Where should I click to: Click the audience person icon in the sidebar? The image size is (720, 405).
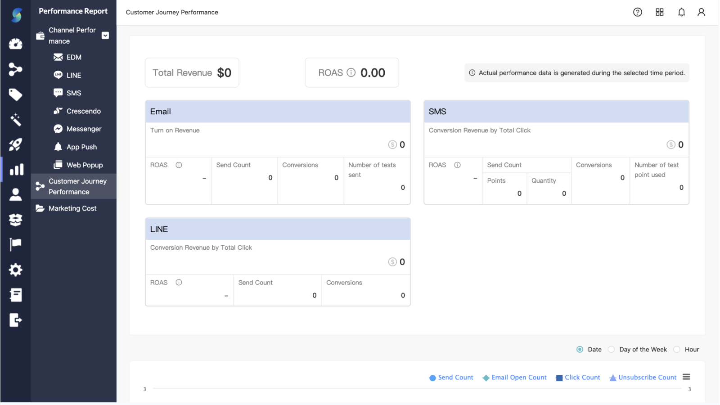tap(16, 194)
